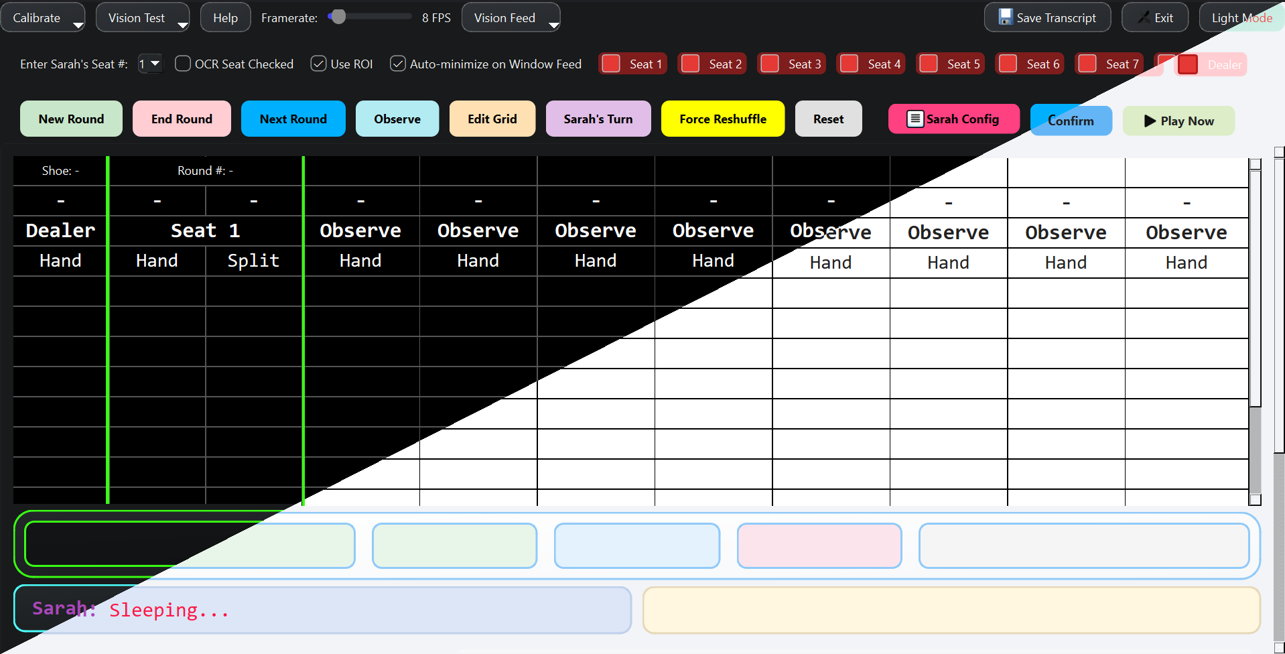
Task: Open the Help panel
Action: pos(224,17)
